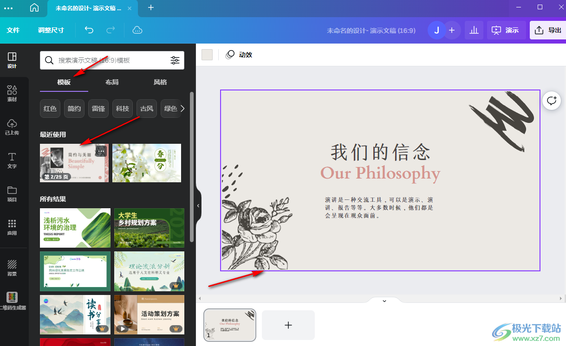Select the 古风 filter chip
Viewport: 566px width, 346px height.
[x=147, y=109]
